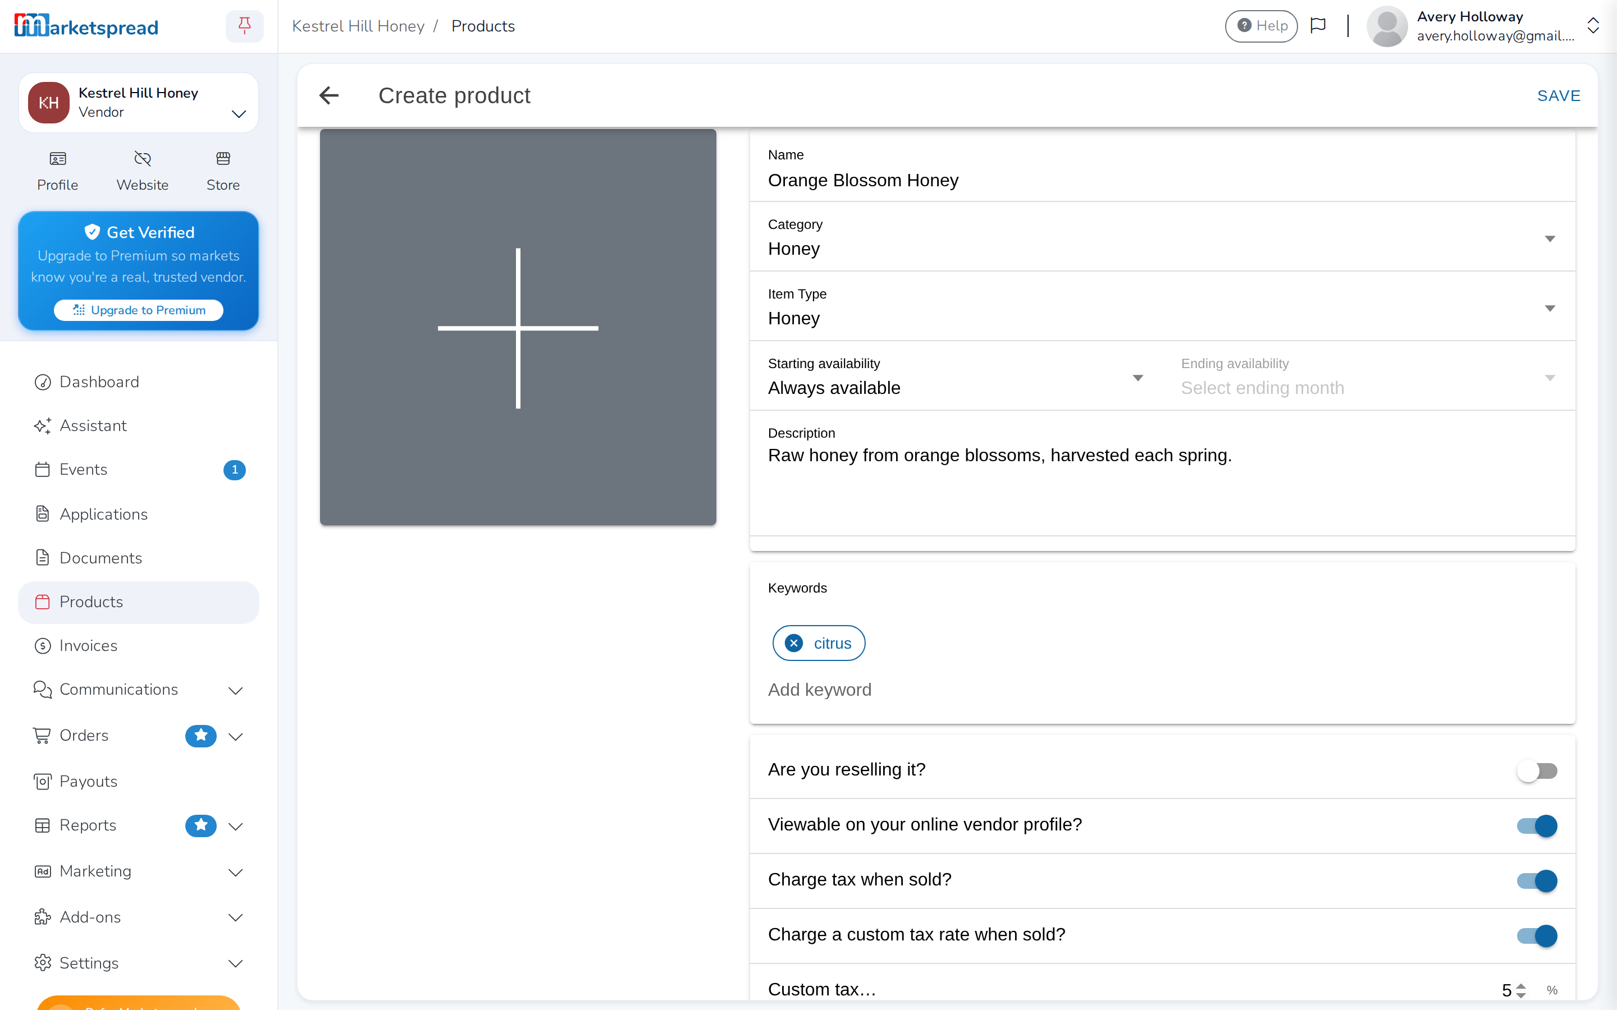Click the Add keyword input field
This screenshot has width=1617, height=1010.
point(1162,690)
